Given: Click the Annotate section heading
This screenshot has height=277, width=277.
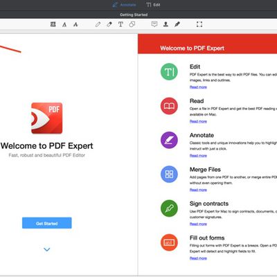Looking at the screenshot, I should point(202,135).
